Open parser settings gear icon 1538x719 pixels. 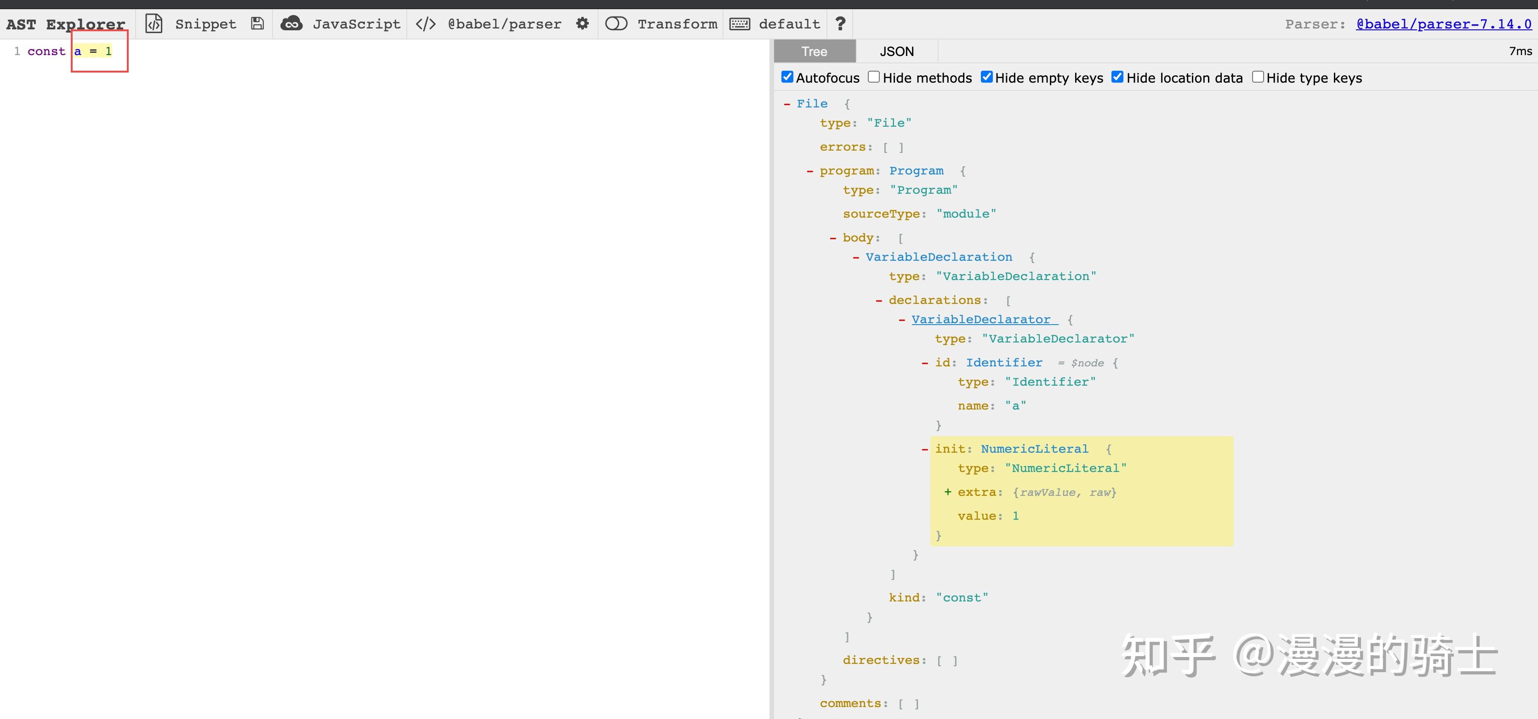(x=582, y=24)
